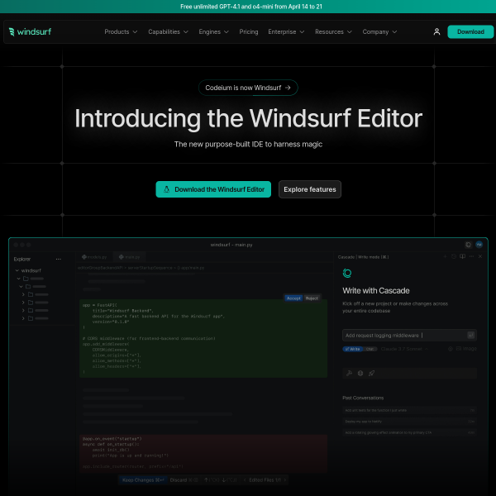The width and height of the screenshot is (496, 496).
Task: Start a new Cascade conversation with plus icon
Action: (445, 256)
